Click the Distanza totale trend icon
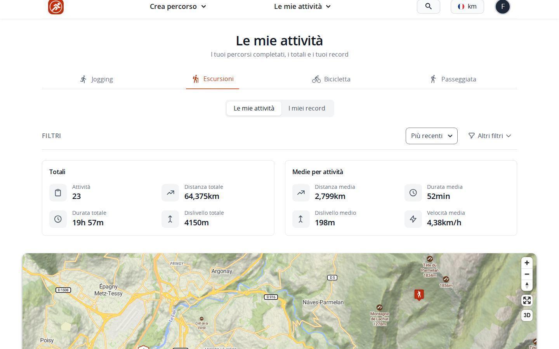The width and height of the screenshot is (559, 349). point(170,193)
